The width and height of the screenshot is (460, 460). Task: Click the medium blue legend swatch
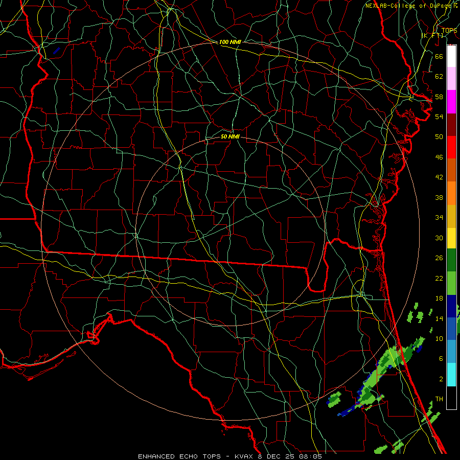[x=451, y=329]
